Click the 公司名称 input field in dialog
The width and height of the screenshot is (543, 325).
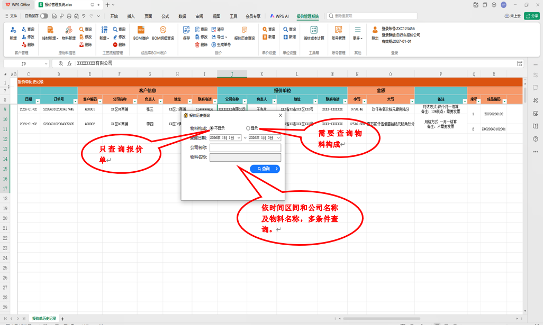245,148
